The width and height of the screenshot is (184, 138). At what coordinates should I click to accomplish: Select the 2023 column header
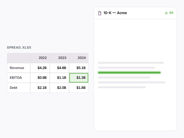[60, 58]
